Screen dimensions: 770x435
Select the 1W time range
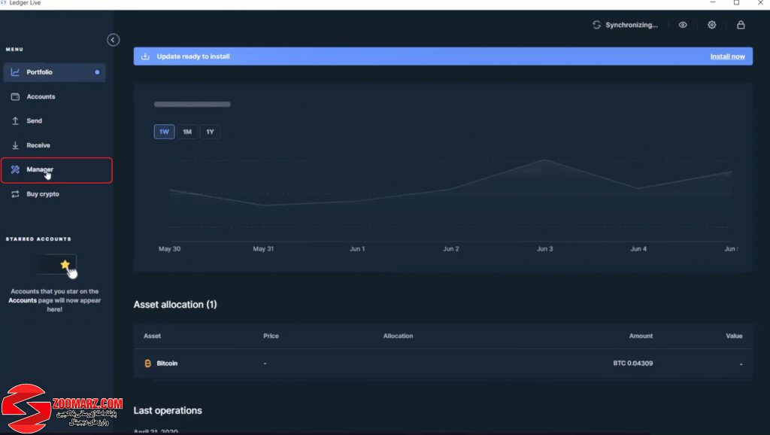164,132
